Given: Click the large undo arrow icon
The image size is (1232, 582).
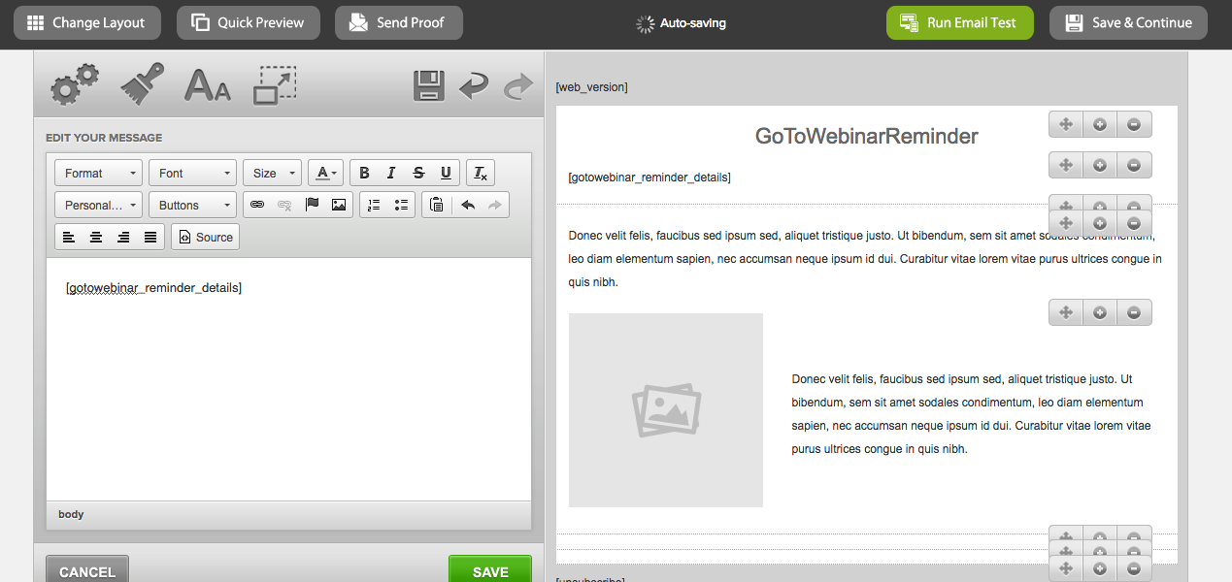Looking at the screenshot, I should pos(474,85).
